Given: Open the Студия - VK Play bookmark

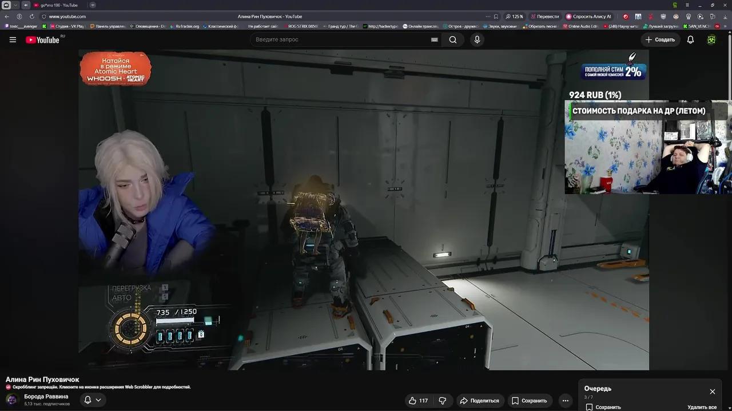Looking at the screenshot, I should pos(67,26).
